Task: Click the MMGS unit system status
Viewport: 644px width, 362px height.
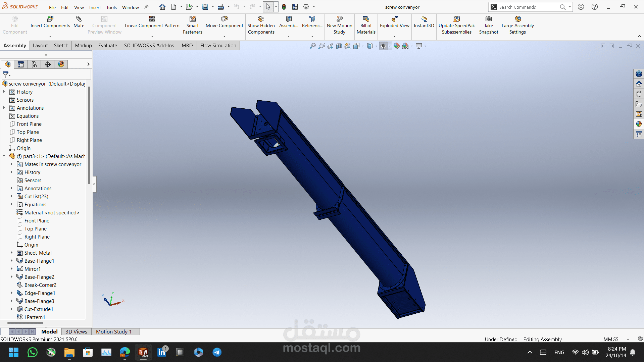Action: click(x=611, y=339)
